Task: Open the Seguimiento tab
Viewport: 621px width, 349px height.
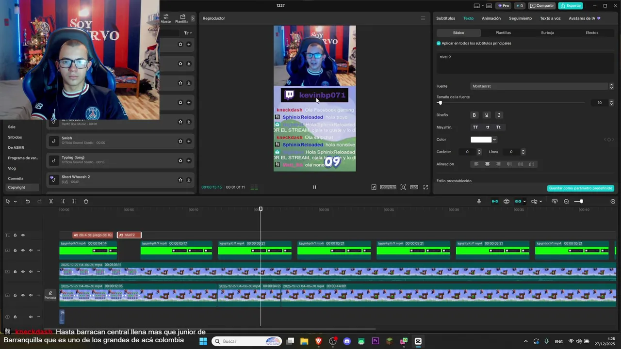Action: pyautogui.click(x=520, y=18)
